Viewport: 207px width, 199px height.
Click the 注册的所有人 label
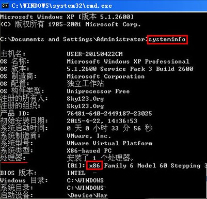[x=24, y=99]
